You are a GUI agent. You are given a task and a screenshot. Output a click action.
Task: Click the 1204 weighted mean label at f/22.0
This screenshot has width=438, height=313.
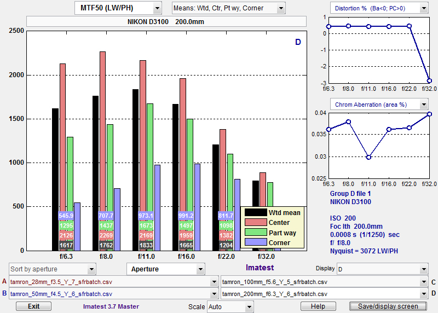tap(226, 245)
